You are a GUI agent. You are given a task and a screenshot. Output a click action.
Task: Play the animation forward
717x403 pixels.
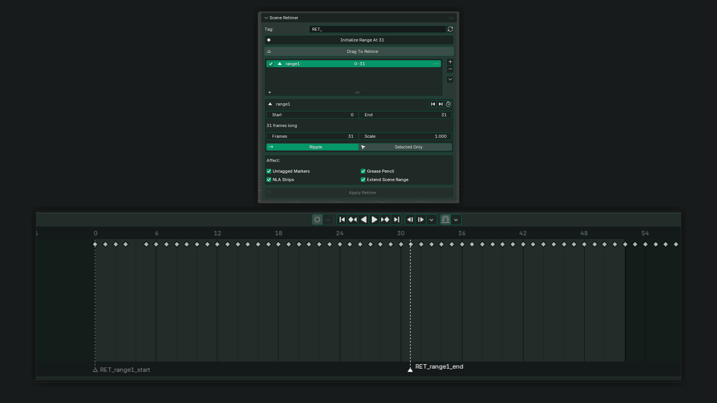pyautogui.click(x=374, y=220)
